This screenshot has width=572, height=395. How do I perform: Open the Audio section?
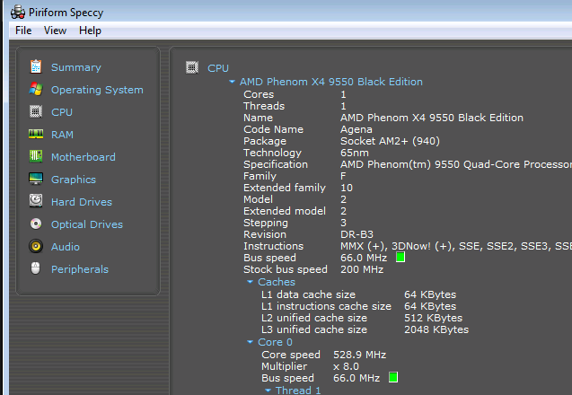pos(66,247)
